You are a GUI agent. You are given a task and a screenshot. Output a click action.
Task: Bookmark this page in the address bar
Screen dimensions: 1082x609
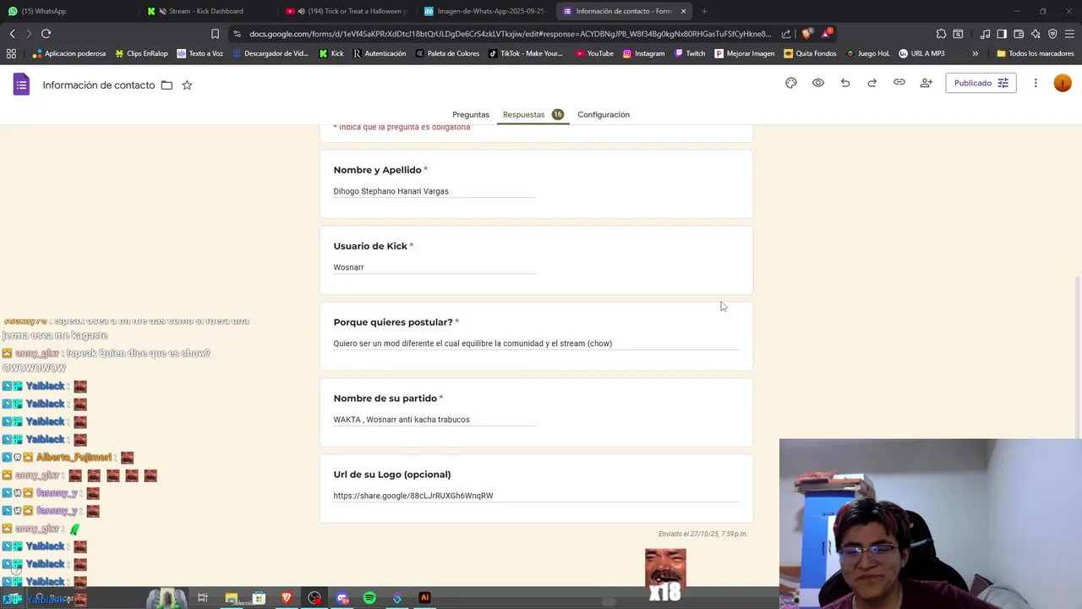point(215,34)
